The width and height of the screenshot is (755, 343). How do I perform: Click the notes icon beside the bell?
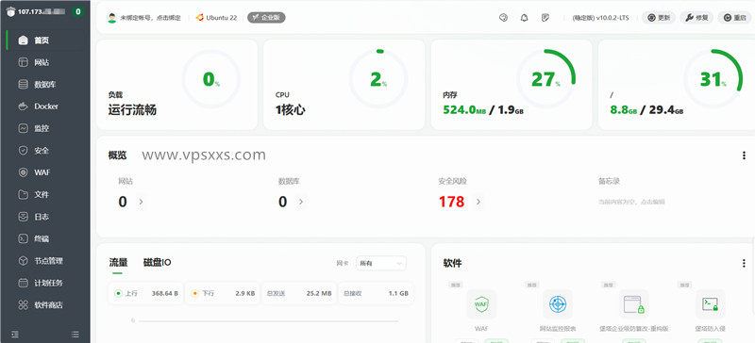(x=545, y=18)
